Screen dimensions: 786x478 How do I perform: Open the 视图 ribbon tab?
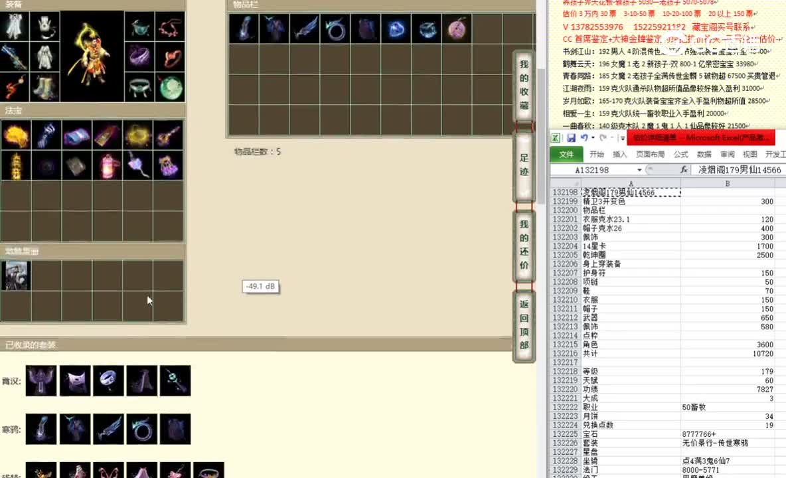coord(750,154)
